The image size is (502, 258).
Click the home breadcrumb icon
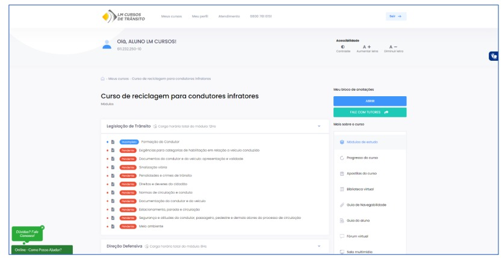point(103,79)
